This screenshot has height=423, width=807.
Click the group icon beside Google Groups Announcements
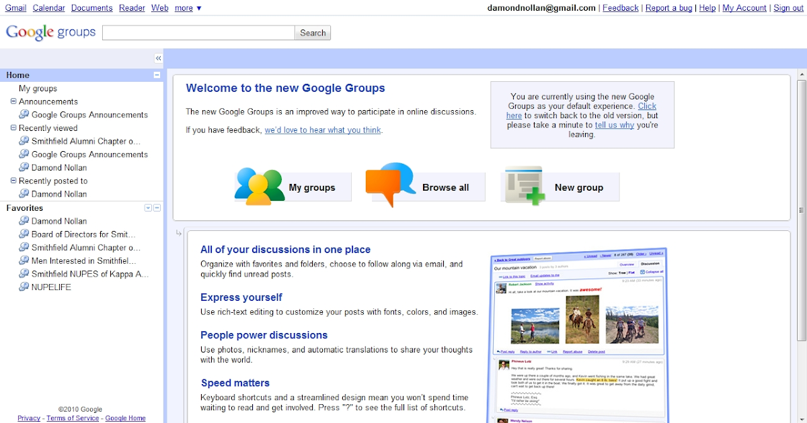point(22,114)
